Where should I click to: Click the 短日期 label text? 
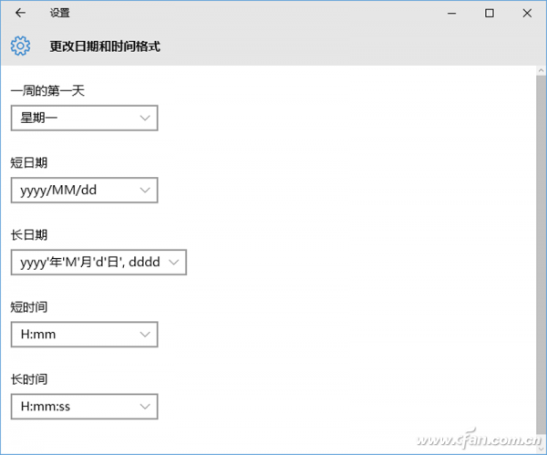click(29, 162)
